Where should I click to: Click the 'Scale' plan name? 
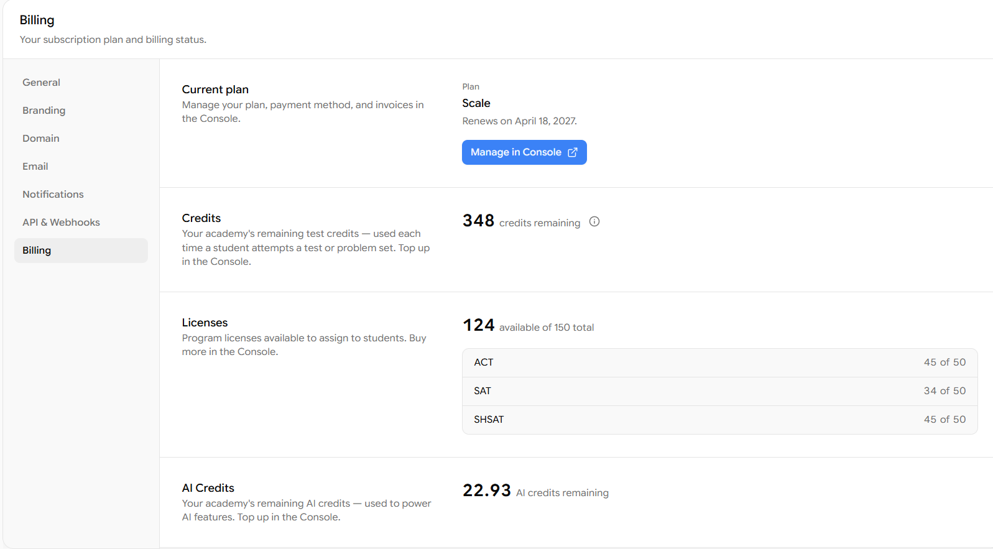[476, 103]
